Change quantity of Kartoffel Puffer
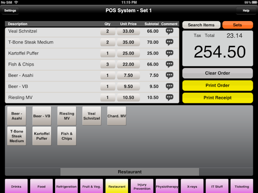The height and width of the screenshot is (193, 258). pos(107,53)
